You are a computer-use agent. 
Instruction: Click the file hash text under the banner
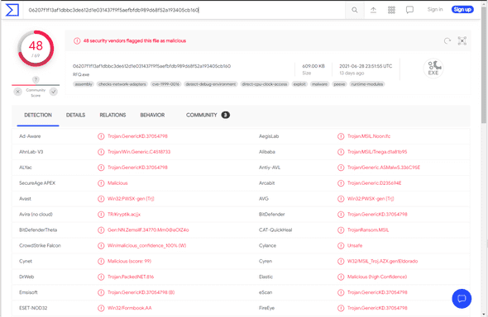point(151,66)
